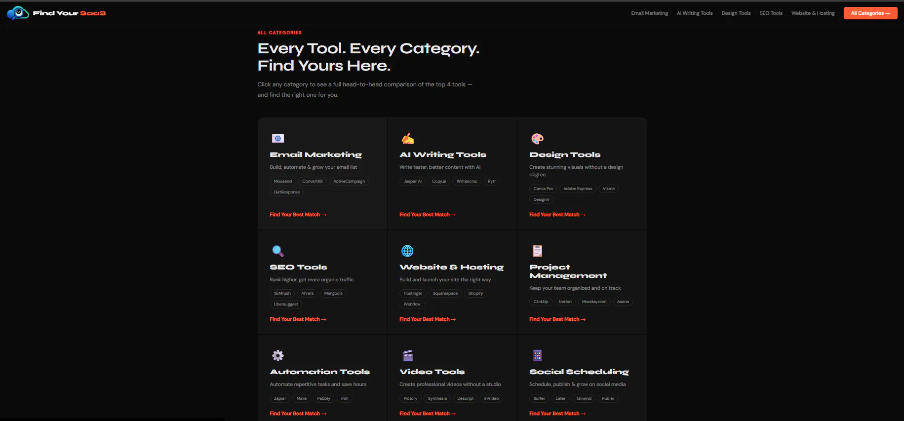Click the Shopify tag
904x421 pixels.
[476, 293]
